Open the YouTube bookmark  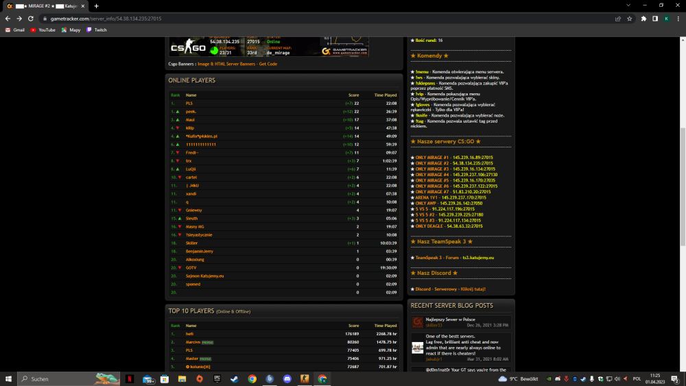pos(43,30)
